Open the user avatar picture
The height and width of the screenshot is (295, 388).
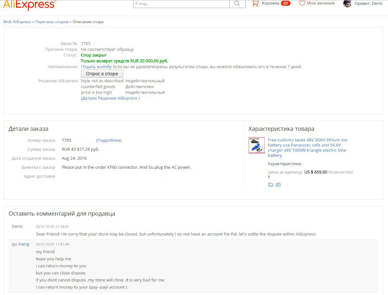pos(347,4)
